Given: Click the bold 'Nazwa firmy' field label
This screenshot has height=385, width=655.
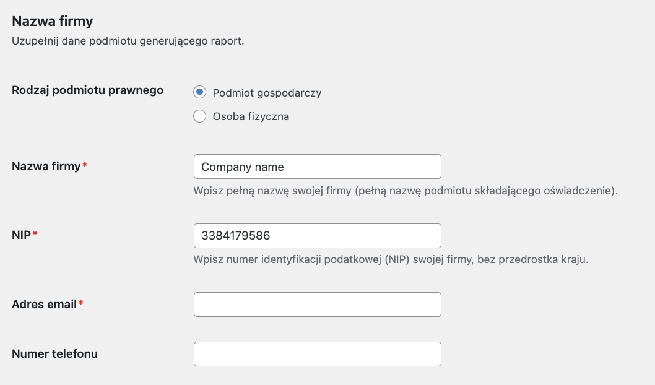Looking at the screenshot, I should [x=46, y=166].
